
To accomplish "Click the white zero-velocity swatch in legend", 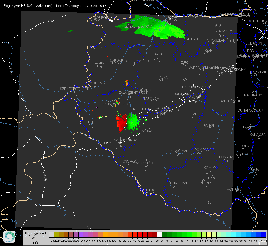I will (x=160, y=235).
